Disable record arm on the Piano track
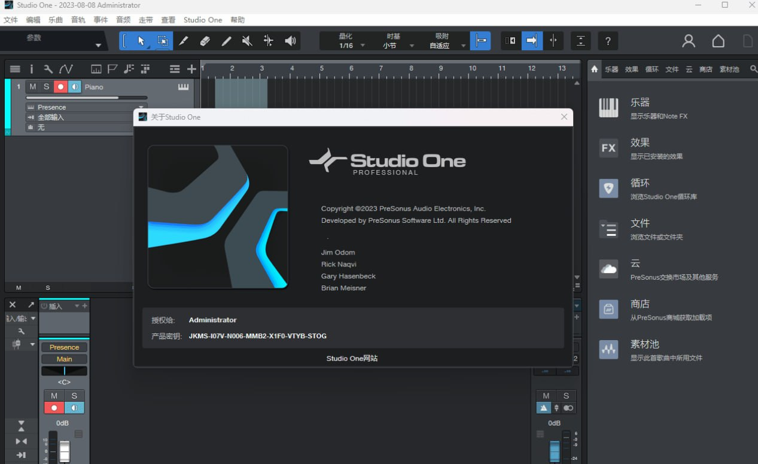The image size is (758, 464). pos(60,87)
